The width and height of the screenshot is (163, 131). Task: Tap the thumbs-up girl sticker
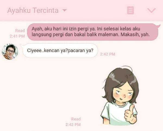point(120,96)
